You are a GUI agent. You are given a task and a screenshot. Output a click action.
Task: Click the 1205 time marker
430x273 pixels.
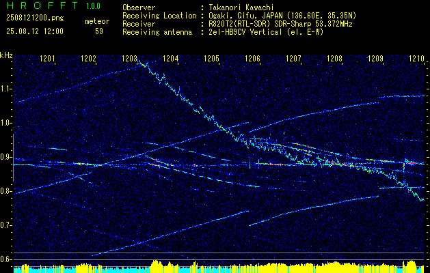tap(212, 58)
